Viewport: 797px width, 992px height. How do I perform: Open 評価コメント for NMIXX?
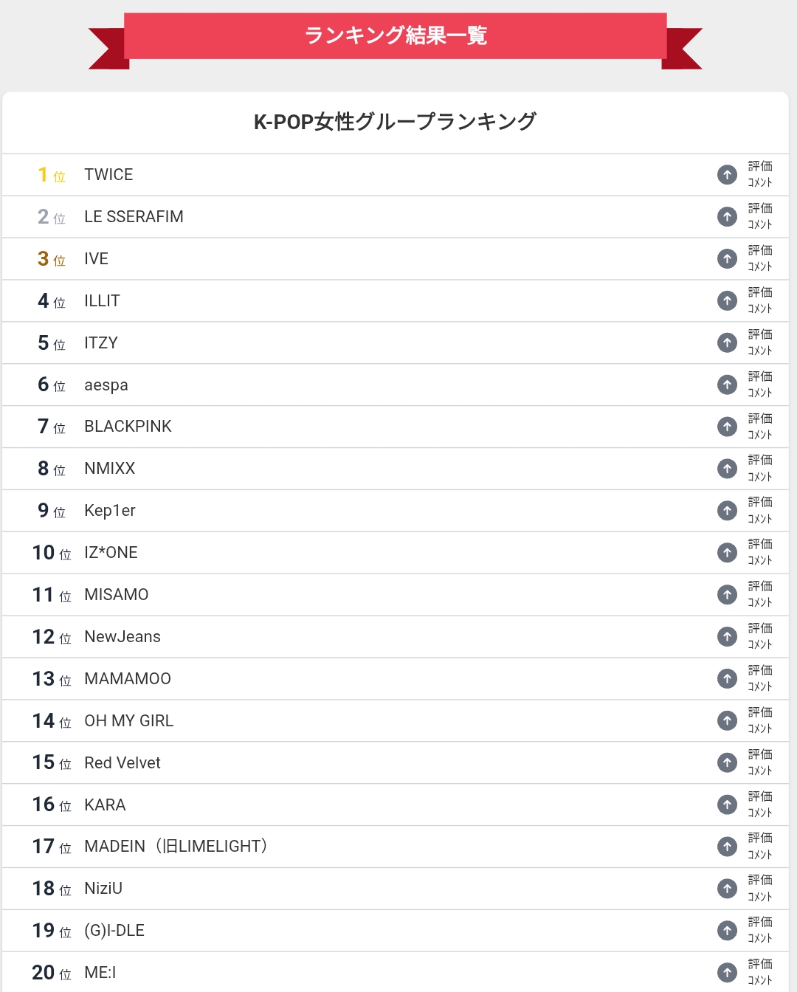pyautogui.click(x=760, y=469)
